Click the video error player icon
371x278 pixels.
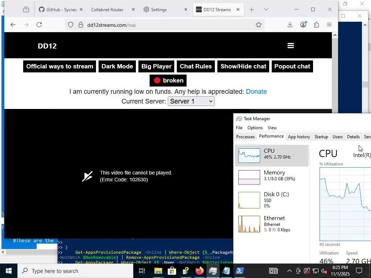(87, 176)
